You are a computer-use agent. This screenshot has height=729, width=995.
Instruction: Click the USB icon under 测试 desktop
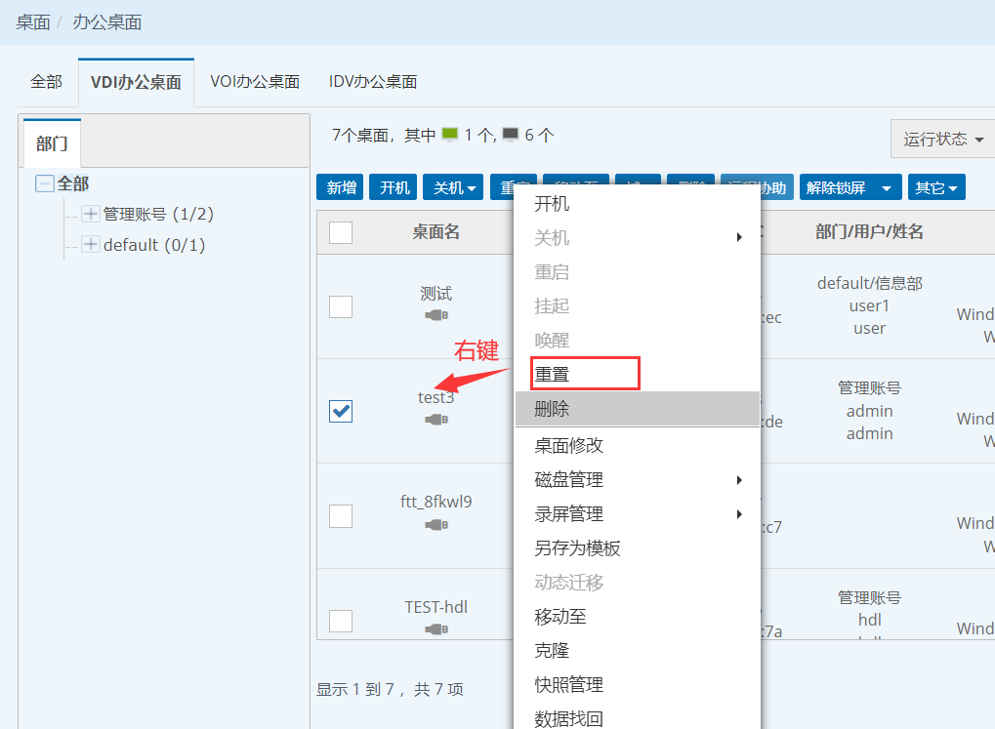(x=436, y=315)
